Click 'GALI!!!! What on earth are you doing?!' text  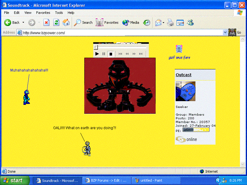[85, 128]
